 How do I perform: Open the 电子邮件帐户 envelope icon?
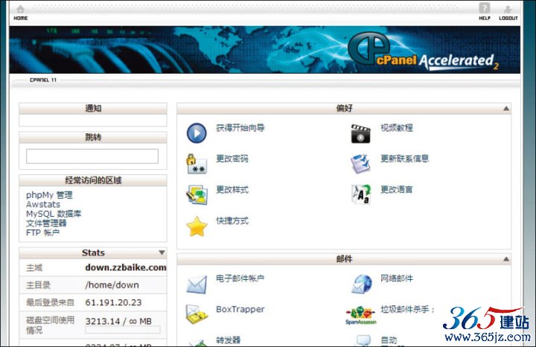pyautogui.click(x=197, y=284)
